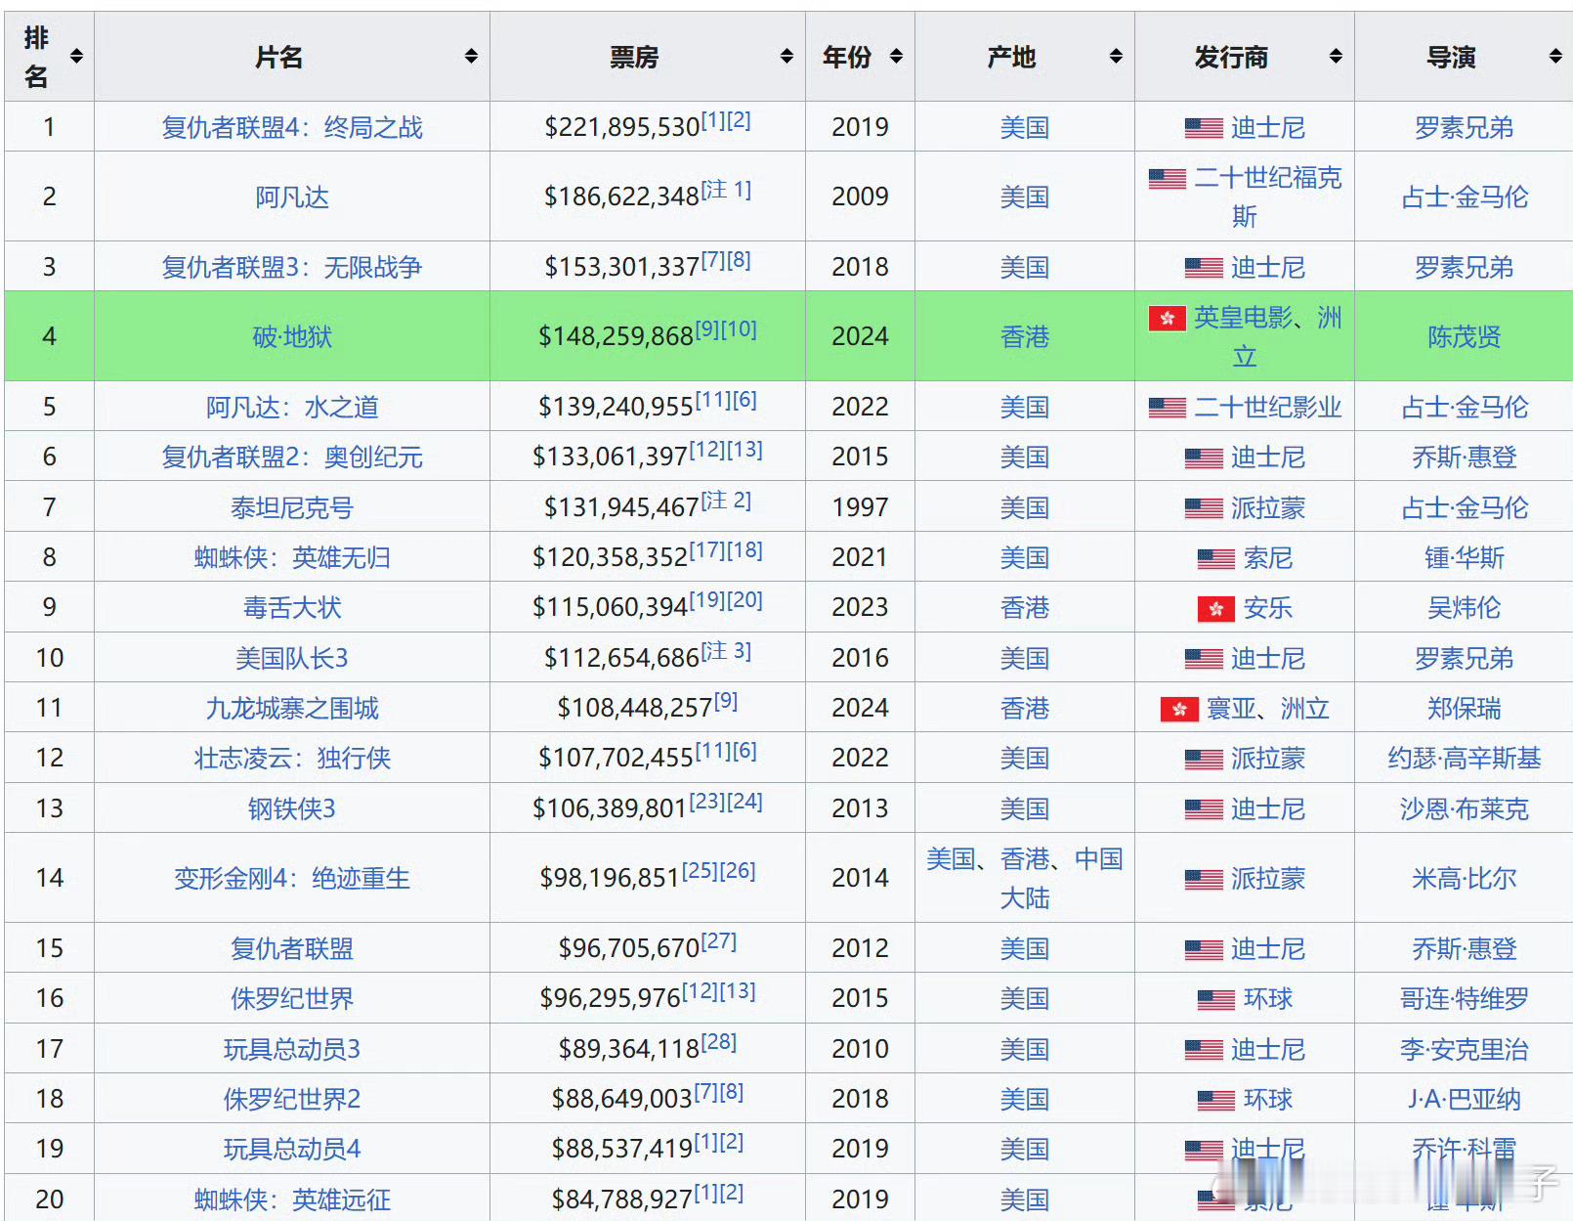Open director link 李·安克里治
The width and height of the screenshot is (1573, 1221).
pyautogui.click(x=1464, y=1049)
